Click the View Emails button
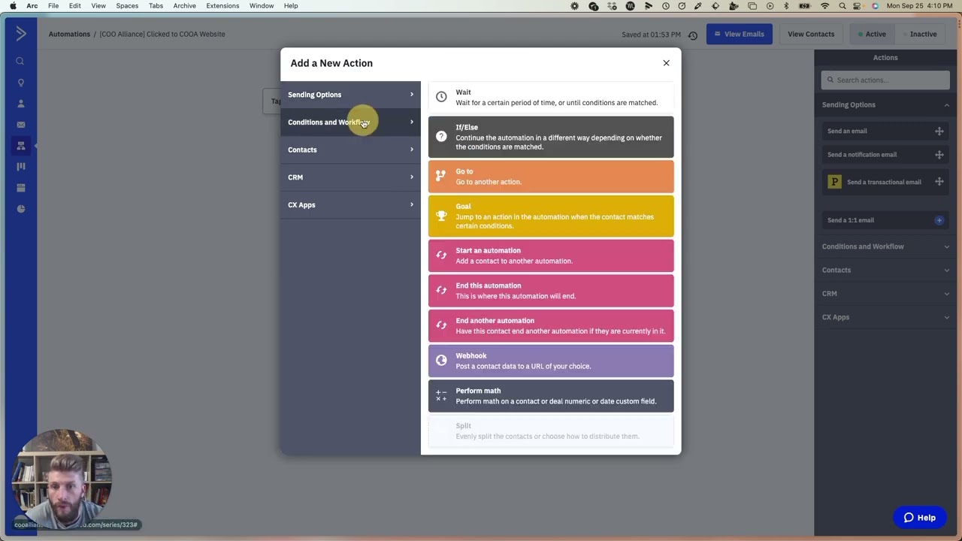The height and width of the screenshot is (541, 962). [739, 34]
